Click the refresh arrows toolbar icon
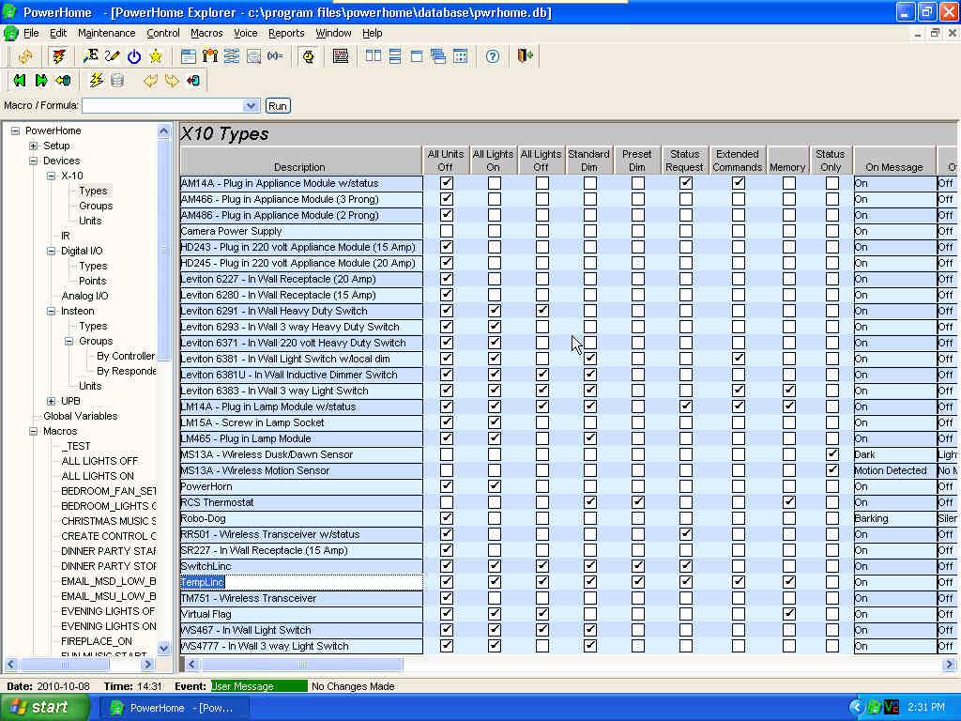The image size is (961, 721). pyautogui.click(x=25, y=56)
